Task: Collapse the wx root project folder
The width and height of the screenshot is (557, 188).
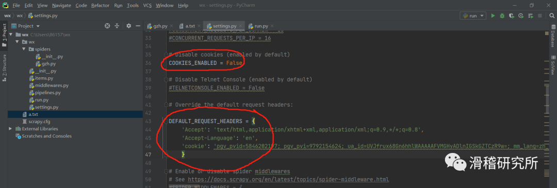Action: 11,35
